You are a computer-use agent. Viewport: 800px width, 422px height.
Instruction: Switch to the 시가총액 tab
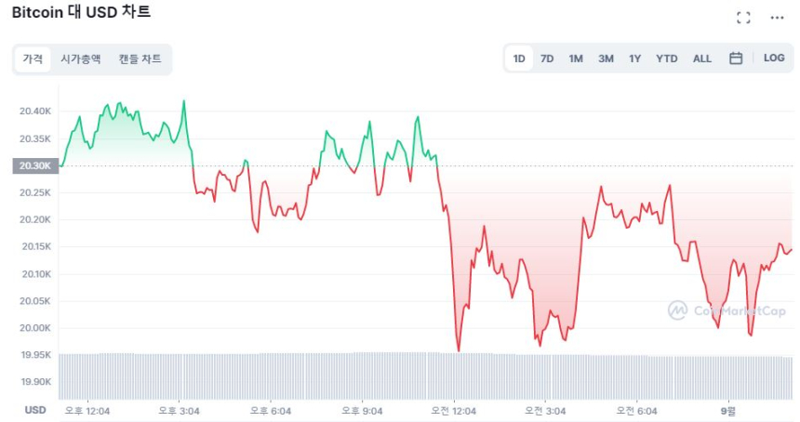click(x=81, y=59)
